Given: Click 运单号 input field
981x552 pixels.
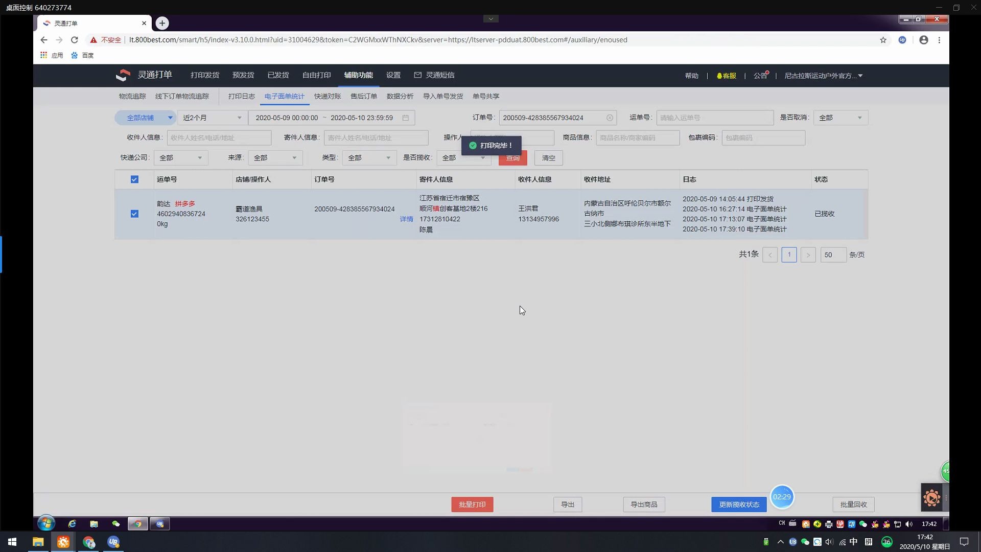Looking at the screenshot, I should [x=715, y=118].
